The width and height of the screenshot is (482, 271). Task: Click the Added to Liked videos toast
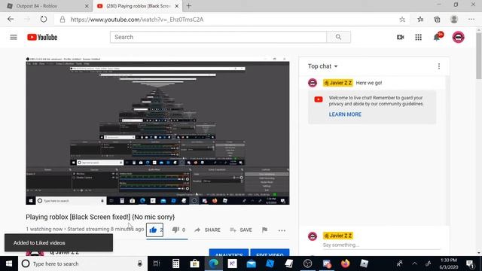pos(59,242)
